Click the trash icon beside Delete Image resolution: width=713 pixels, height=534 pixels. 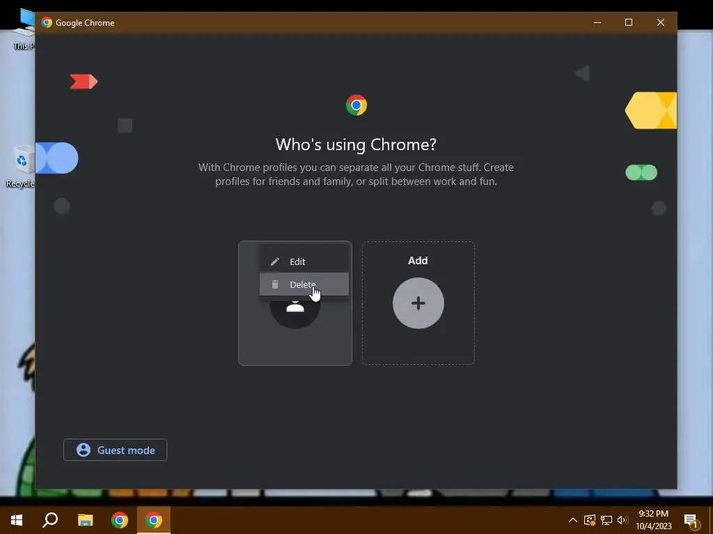(x=274, y=284)
